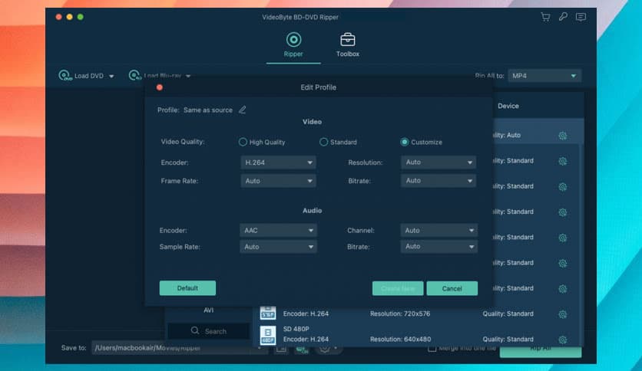Select AVI in format list
This screenshot has width=642, height=371.
[x=208, y=310]
